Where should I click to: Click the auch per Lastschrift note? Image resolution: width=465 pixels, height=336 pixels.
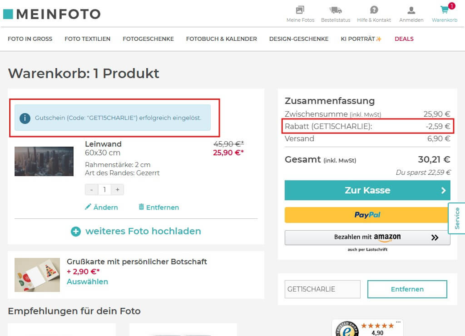pyautogui.click(x=367, y=250)
